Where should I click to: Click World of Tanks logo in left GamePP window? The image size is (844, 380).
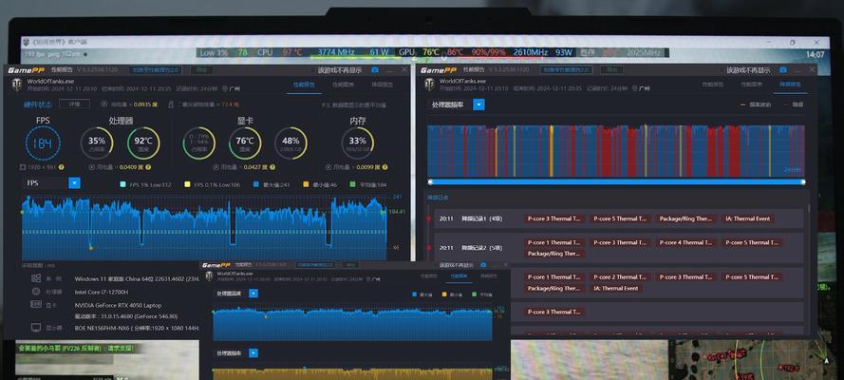pos(15,84)
